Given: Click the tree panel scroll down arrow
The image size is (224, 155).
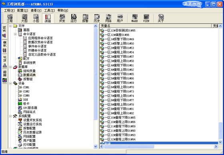Looking at the screenshot, I should (96, 146).
